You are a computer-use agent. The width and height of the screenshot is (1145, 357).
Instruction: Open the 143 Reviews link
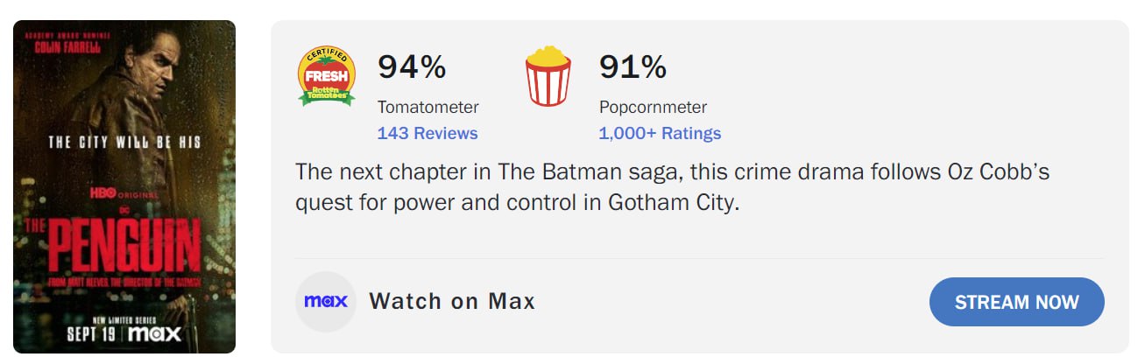[x=428, y=133]
